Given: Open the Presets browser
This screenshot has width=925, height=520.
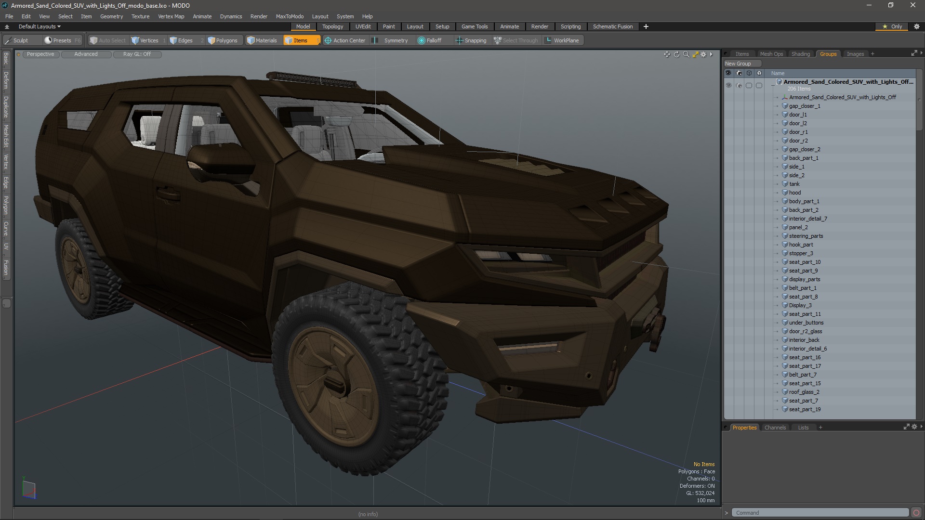Looking at the screenshot, I should pyautogui.click(x=62, y=40).
